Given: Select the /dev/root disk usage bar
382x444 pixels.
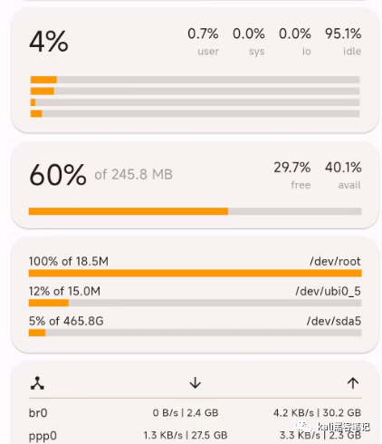Looking at the screenshot, I should pyautogui.click(x=195, y=274).
